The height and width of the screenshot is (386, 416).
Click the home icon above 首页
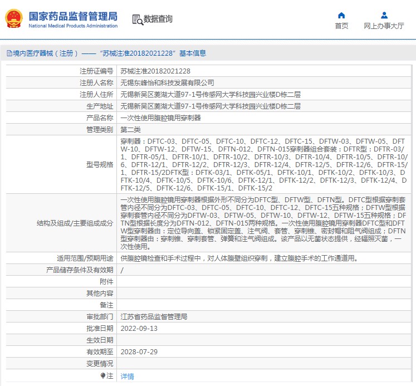click(341, 16)
